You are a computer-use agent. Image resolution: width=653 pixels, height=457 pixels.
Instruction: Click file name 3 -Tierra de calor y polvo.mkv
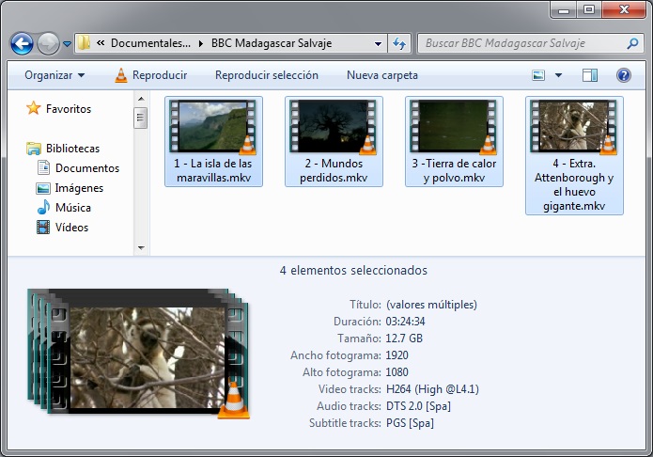(454, 170)
